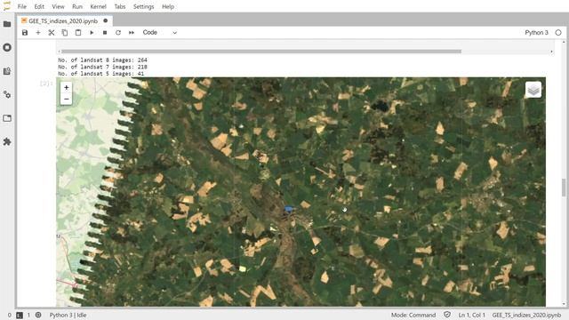Open the Run menu

(x=77, y=6)
